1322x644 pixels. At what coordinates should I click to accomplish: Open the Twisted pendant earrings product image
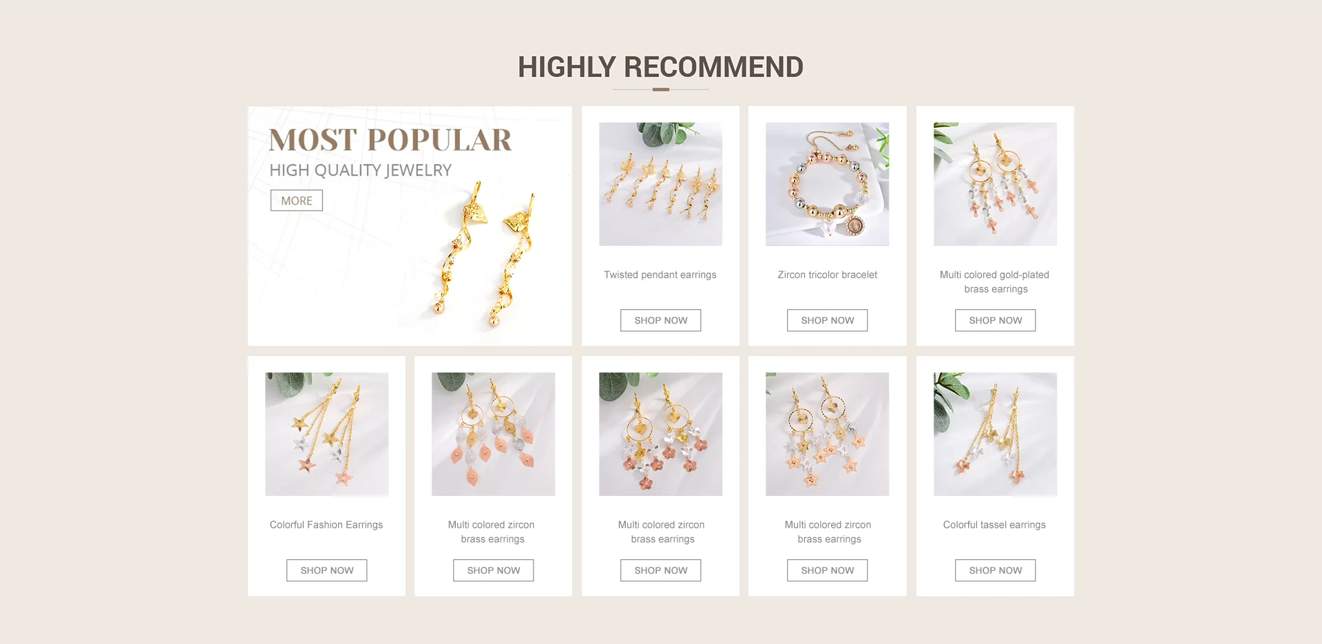[x=660, y=184]
